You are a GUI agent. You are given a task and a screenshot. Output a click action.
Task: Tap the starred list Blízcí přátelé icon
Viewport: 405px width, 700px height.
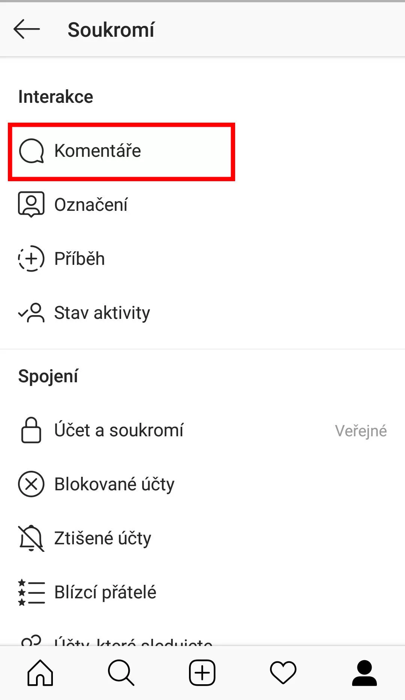coord(31,592)
